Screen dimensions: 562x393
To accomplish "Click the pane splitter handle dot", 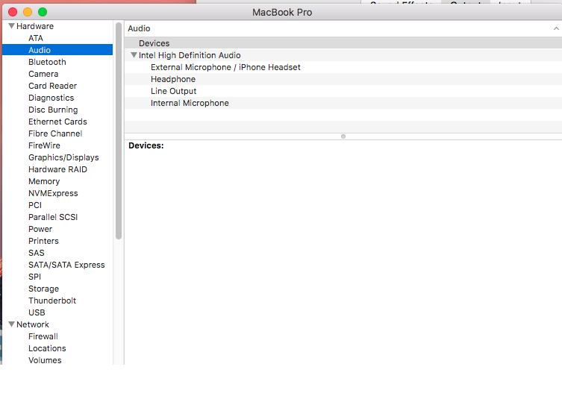I will 343,136.
